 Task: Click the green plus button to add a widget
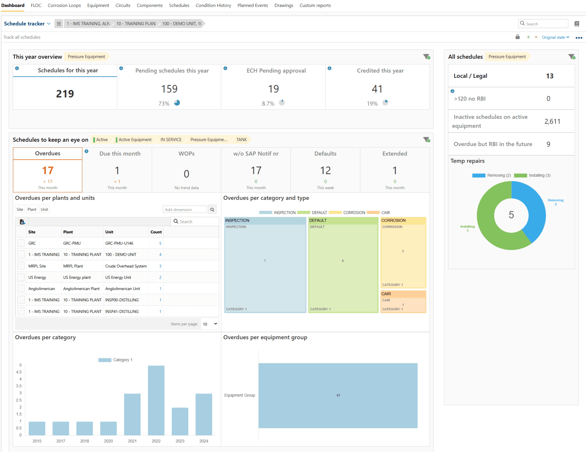tap(528, 37)
